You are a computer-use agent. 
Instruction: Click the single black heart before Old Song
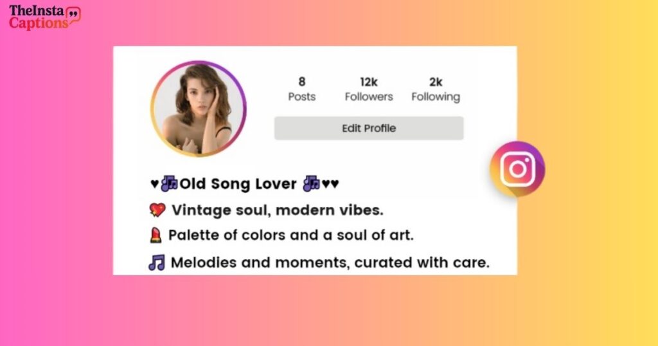[x=154, y=183]
